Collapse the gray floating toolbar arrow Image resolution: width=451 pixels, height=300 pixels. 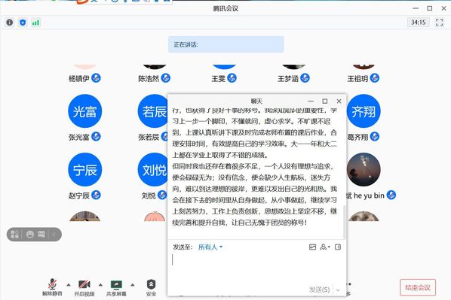pos(54,235)
